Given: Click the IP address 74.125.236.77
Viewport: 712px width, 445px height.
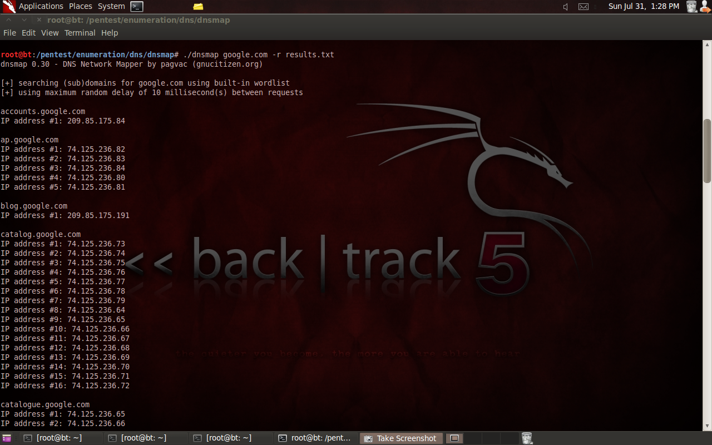Looking at the screenshot, I should [x=96, y=281].
